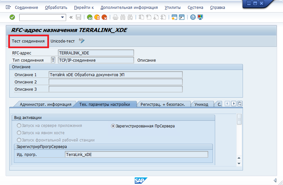Click the red Cancel icon in toolbar
The width and height of the screenshot is (283, 185).
tap(104, 17)
